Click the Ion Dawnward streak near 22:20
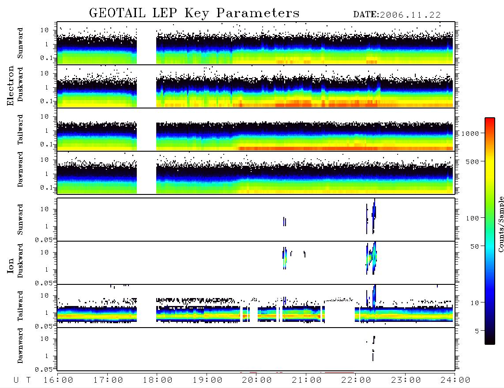Screen dimensions: 504x388 373,348
